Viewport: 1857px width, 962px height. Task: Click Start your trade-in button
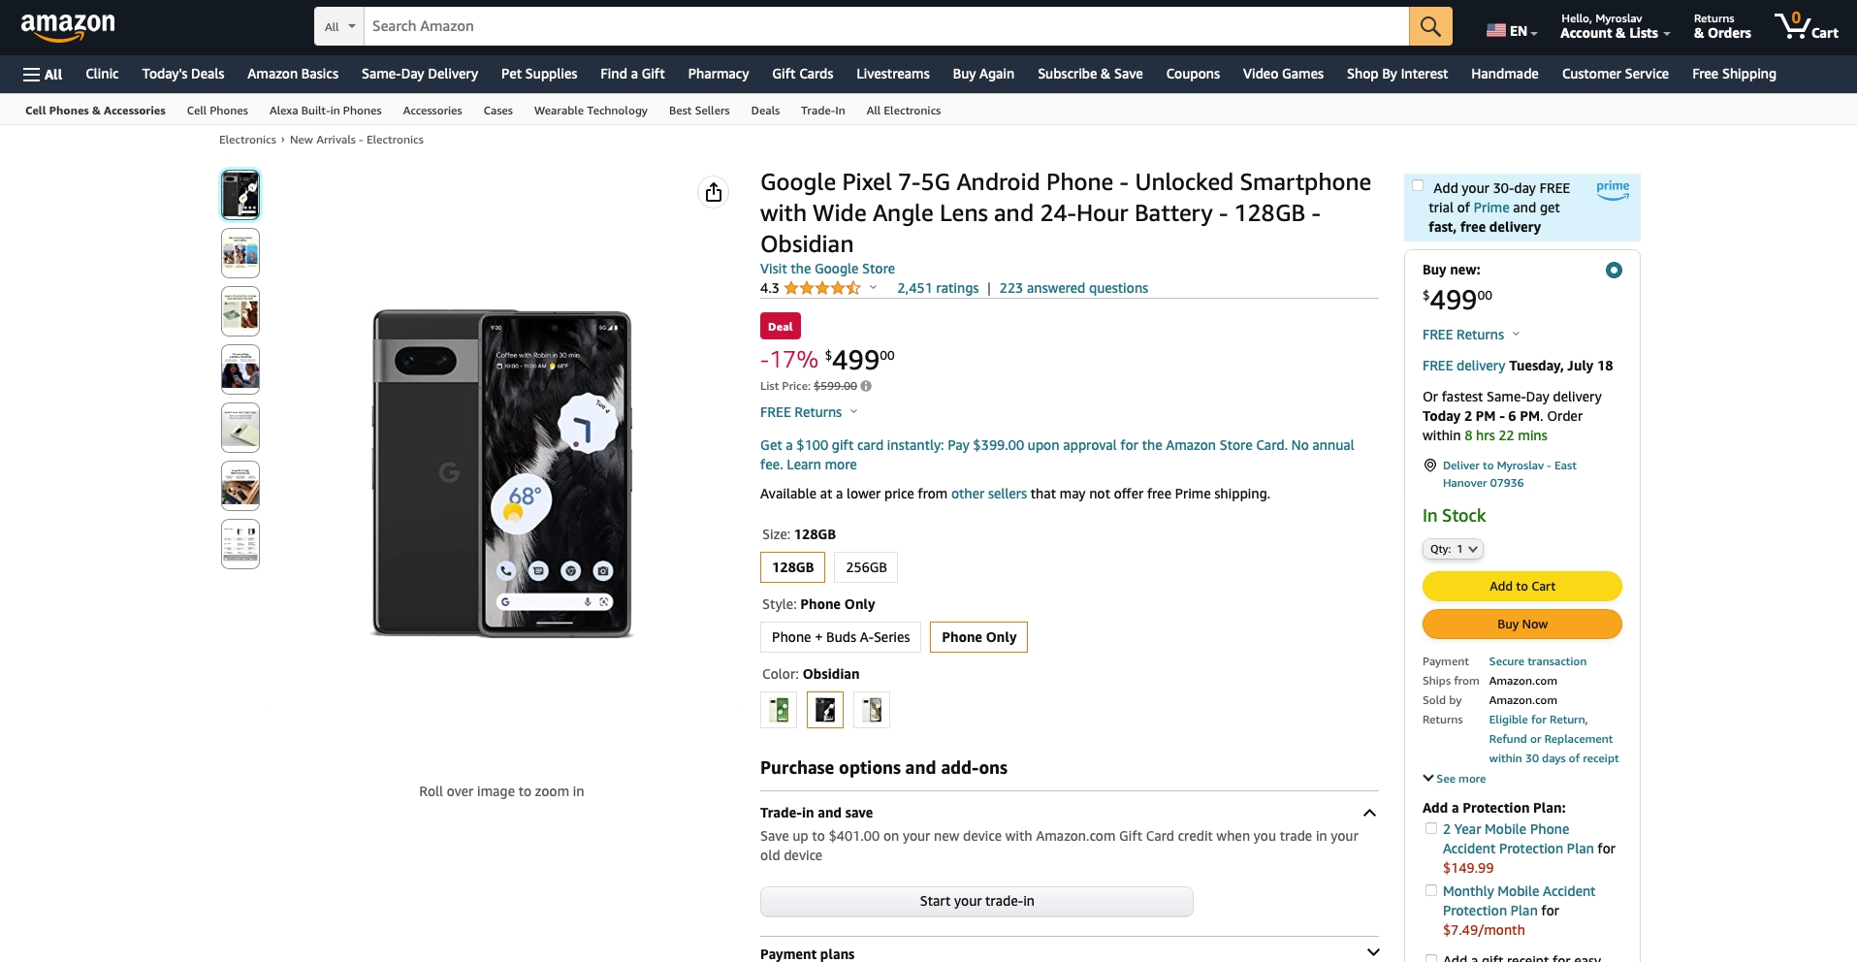click(x=977, y=901)
